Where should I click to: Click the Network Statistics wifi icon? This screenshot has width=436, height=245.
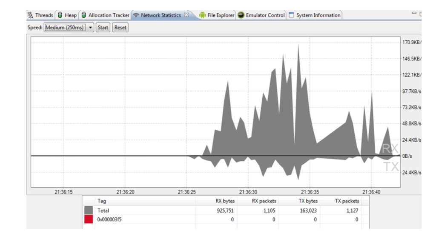coord(136,15)
